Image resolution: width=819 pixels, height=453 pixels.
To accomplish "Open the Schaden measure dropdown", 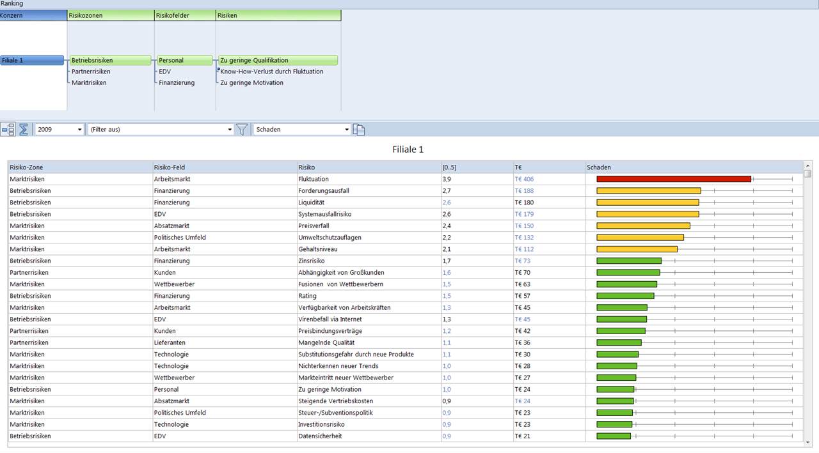I will [x=303, y=129].
